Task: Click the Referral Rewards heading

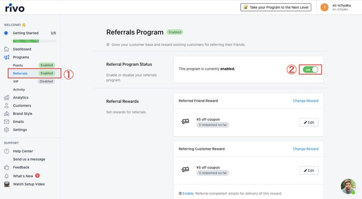Action: coord(122,102)
